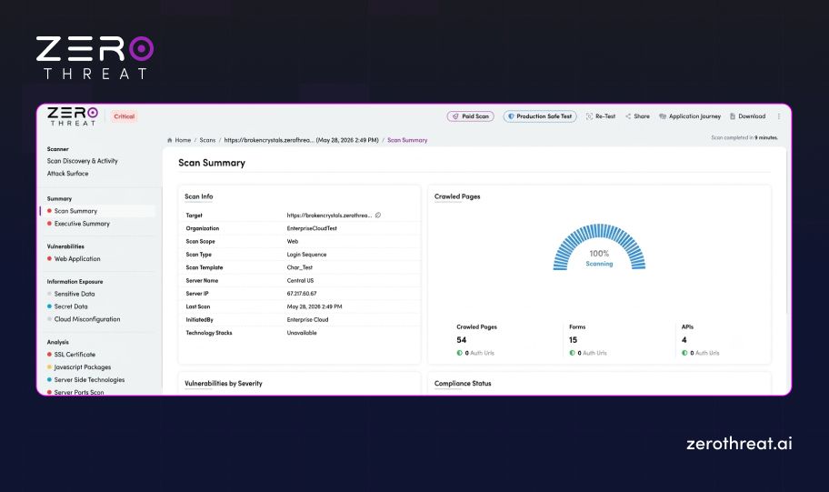The image size is (829, 492).
Task: Click the blue dot beside Secret Data
Action: [49, 306]
